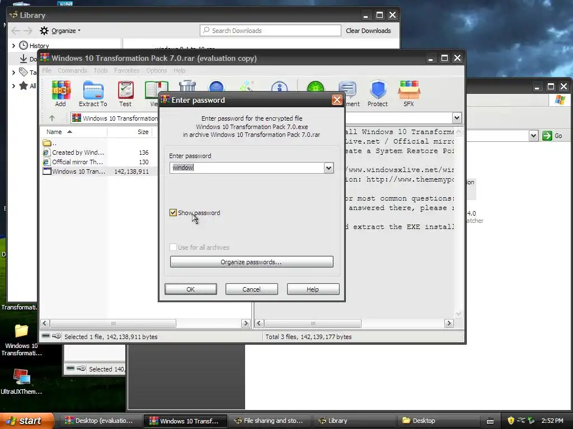Click the Search Downloads field in Library

(270, 31)
